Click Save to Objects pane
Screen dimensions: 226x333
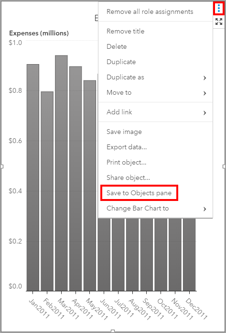point(139,193)
